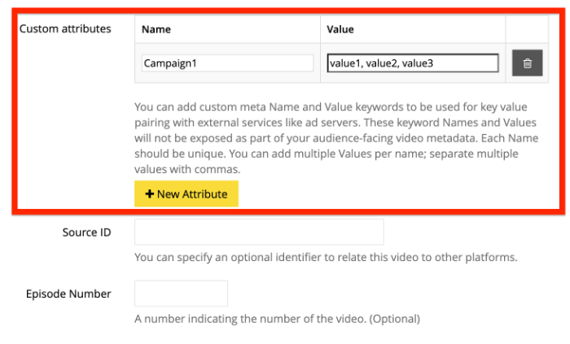Image resolution: width=570 pixels, height=344 pixels.
Task: Click the Episode Number label
Action: [x=68, y=294]
